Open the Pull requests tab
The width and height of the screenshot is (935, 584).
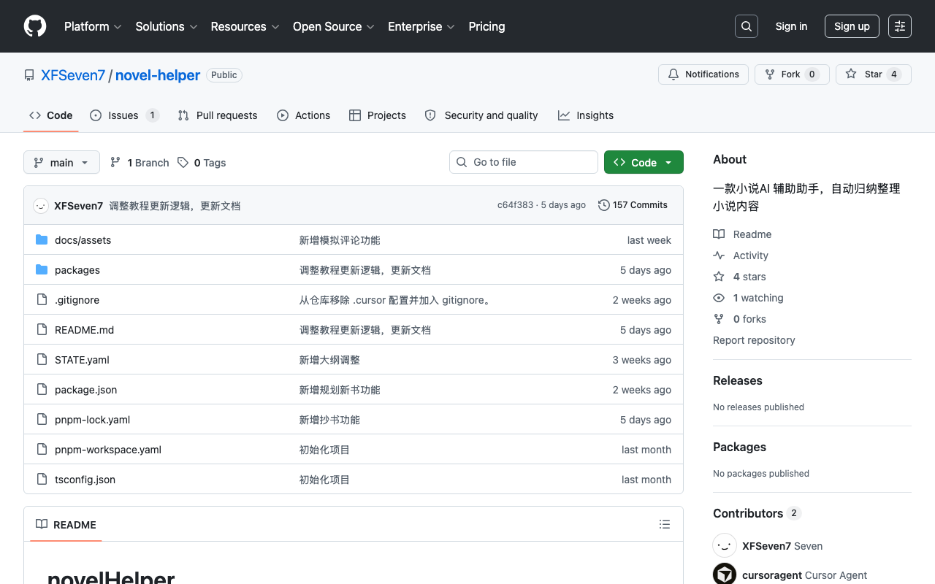[218, 115]
